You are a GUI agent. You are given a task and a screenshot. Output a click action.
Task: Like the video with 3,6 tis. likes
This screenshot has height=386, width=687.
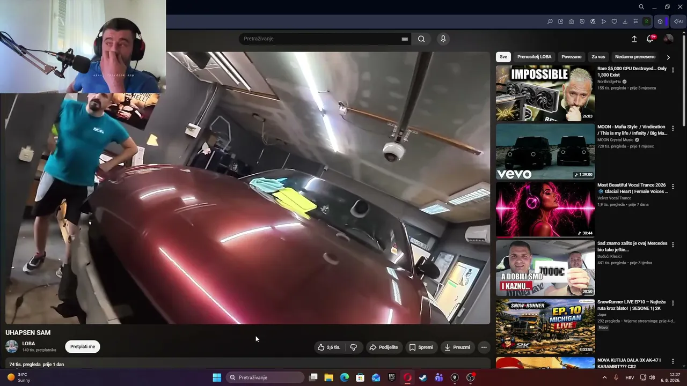pyautogui.click(x=328, y=347)
